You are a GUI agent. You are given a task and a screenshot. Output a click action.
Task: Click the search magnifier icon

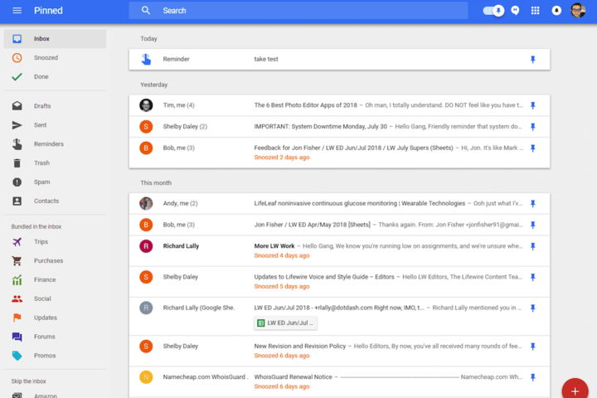pos(146,10)
